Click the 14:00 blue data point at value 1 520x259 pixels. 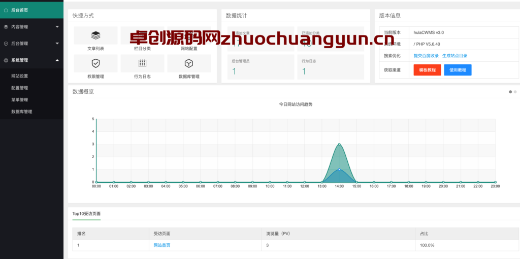(x=339, y=169)
